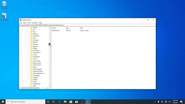Select the FileInfo key

(35, 42)
